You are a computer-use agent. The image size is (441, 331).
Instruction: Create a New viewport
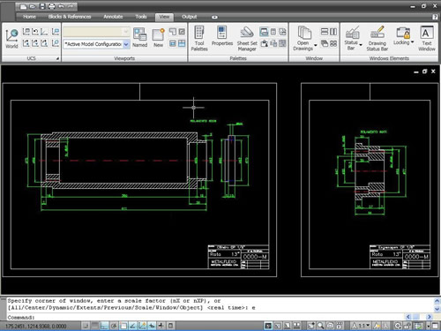(x=158, y=37)
